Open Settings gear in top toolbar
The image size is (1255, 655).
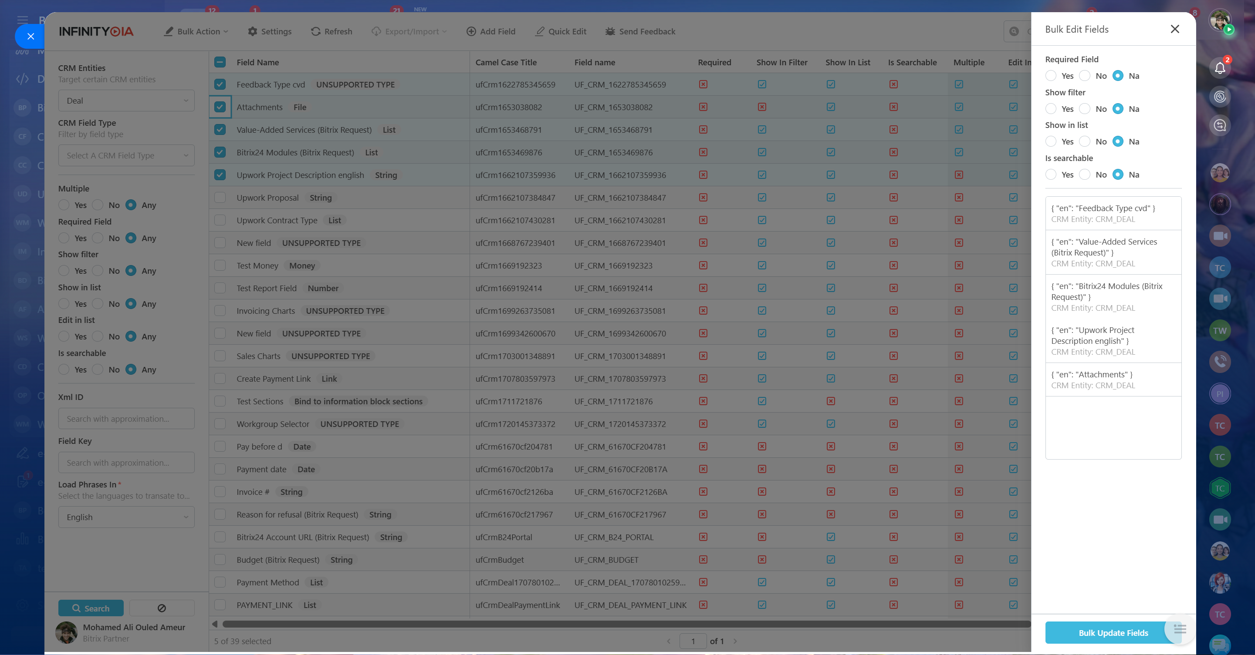252,32
